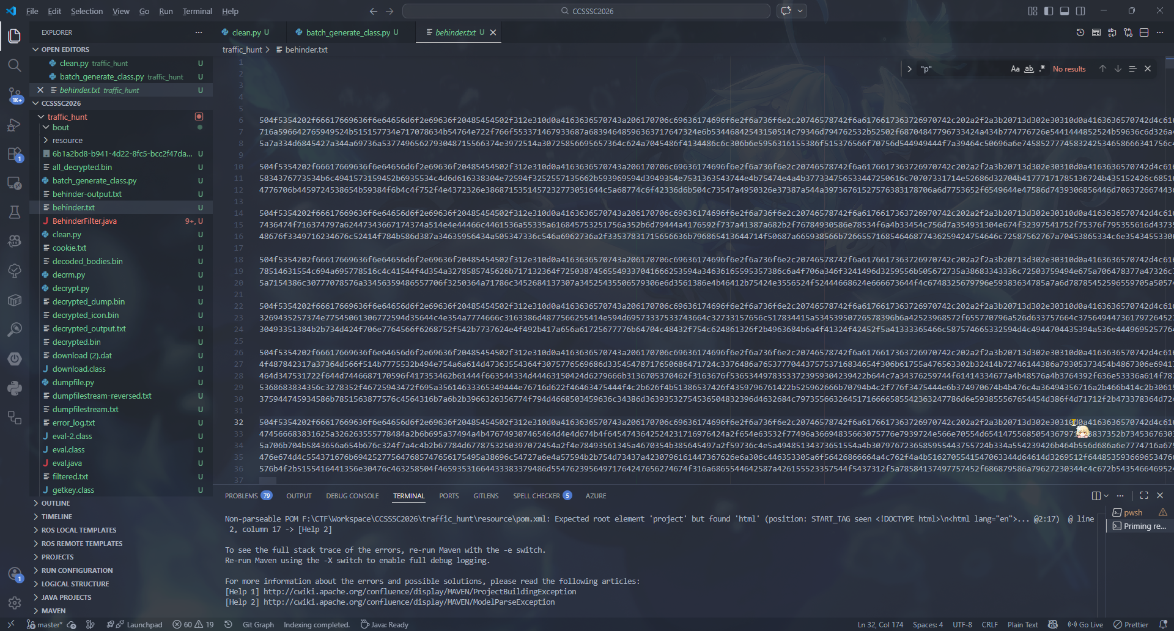Switch to the DEBUG CONSOLE tab
This screenshot has width=1174, height=631.
352,496
